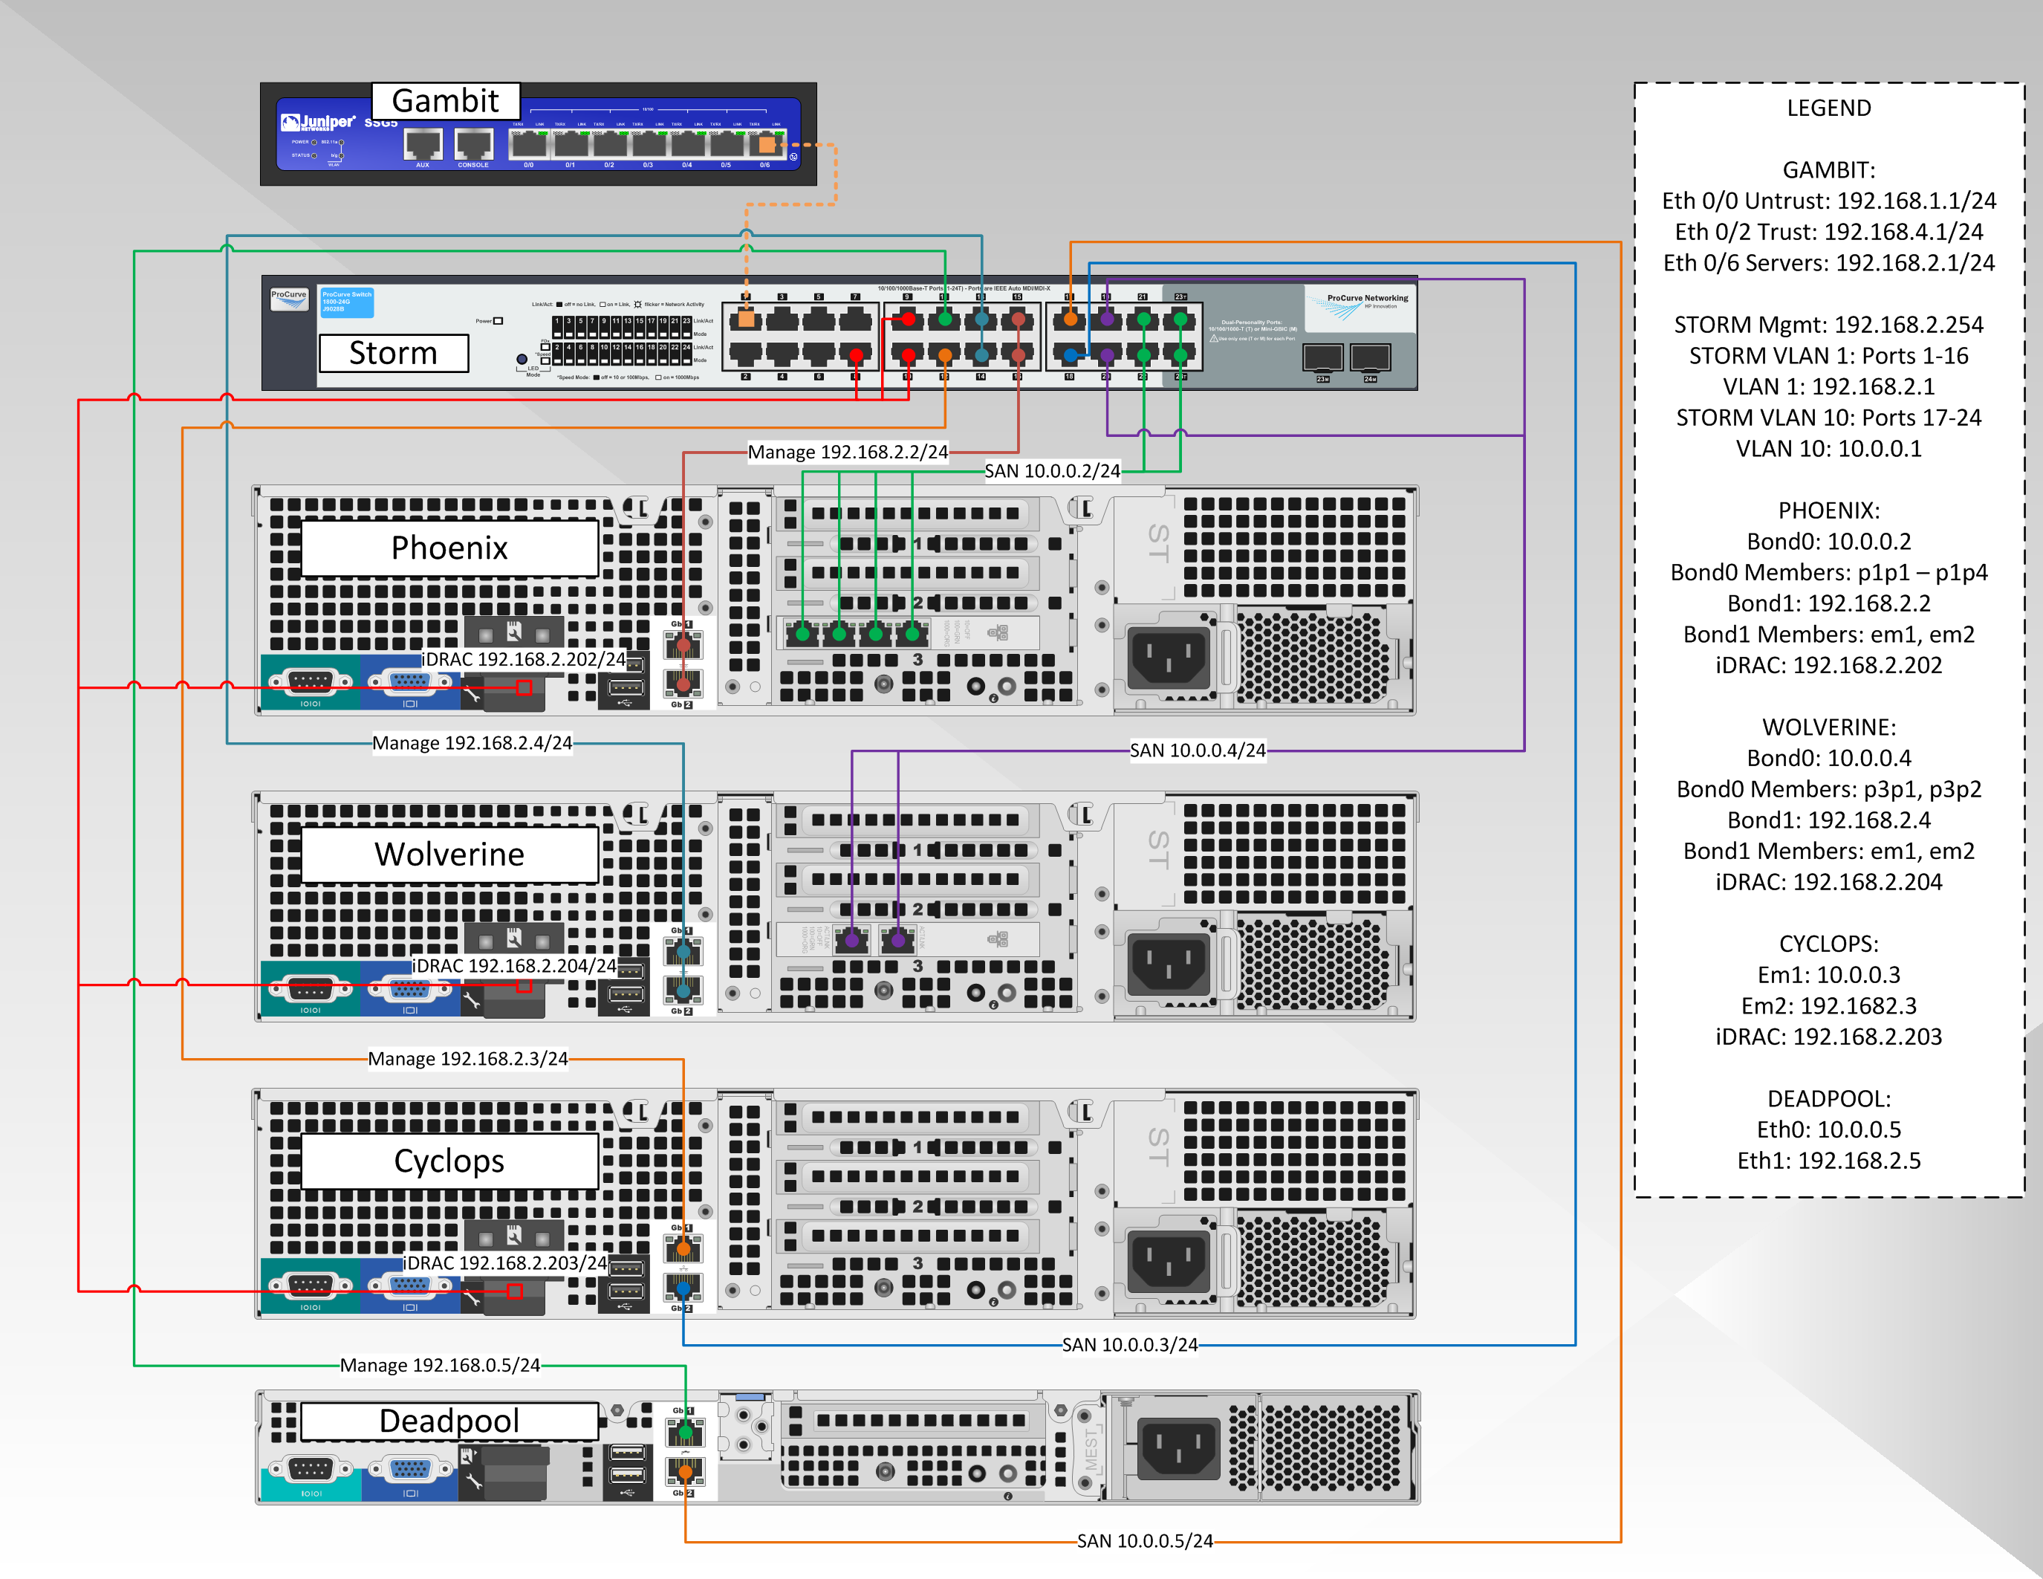This screenshot has height=1579, width=2043.
Task: Select the CONSOLE port on Gambit firewall
Action: [473, 144]
